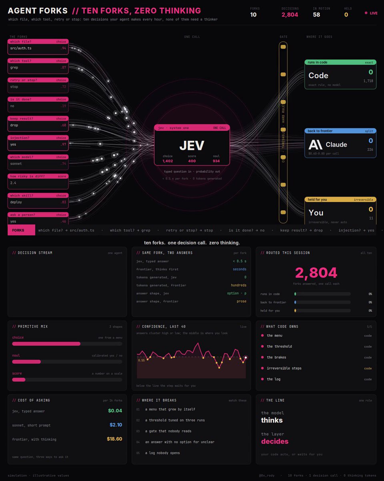Click the bullet dot beside "the threshold"
Image resolution: width=384 pixels, height=481 pixels.
coord(262,346)
